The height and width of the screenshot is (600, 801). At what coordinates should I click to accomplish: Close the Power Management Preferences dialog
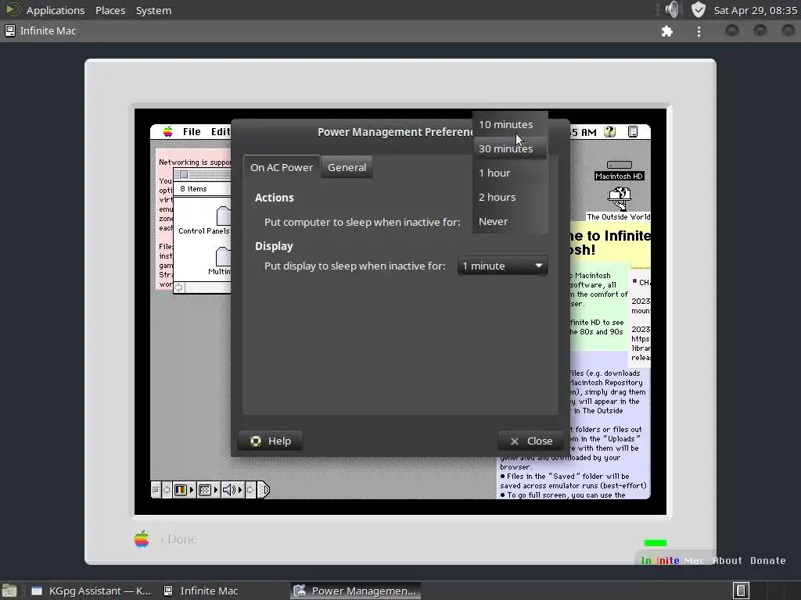click(x=531, y=441)
